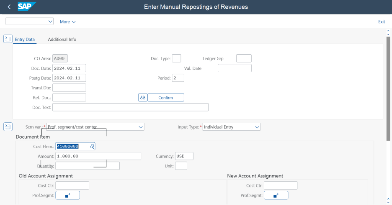Switch to the Additional Info tab
The height and width of the screenshot is (205, 392).
coord(62,39)
